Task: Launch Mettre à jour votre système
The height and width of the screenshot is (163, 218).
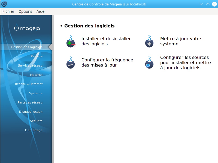Action: point(181,41)
